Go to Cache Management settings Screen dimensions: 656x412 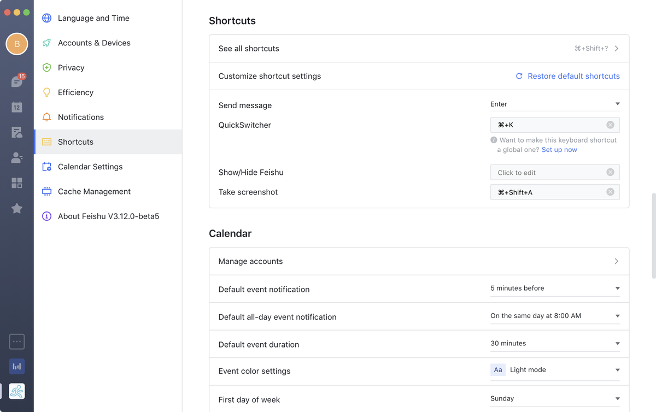click(108, 191)
